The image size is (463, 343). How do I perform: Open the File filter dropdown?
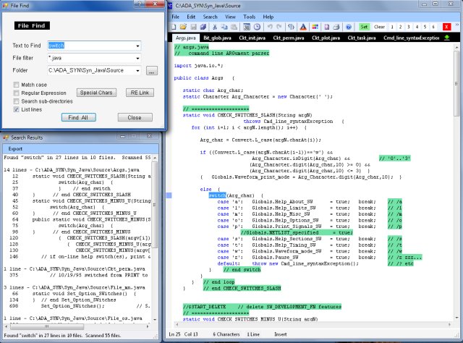click(137, 58)
